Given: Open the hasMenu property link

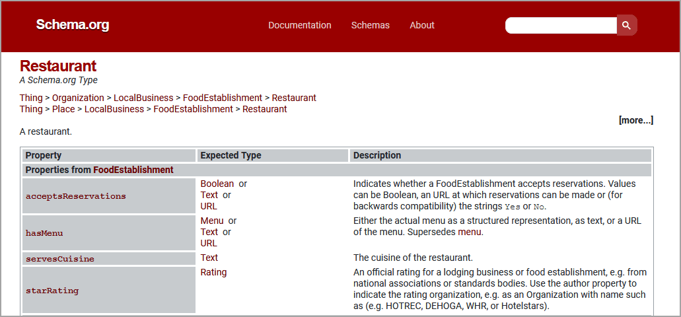Looking at the screenshot, I should [x=44, y=232].
